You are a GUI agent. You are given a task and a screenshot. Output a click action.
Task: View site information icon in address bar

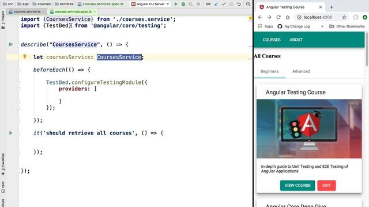(x=299, y=17)
